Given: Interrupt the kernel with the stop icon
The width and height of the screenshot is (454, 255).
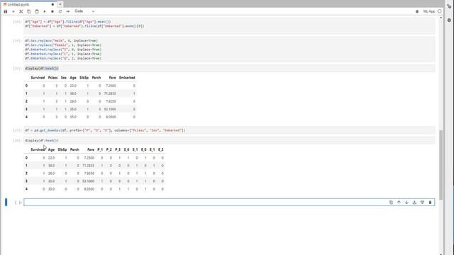Looking at the screenshot, I should (x=52, y=11).
